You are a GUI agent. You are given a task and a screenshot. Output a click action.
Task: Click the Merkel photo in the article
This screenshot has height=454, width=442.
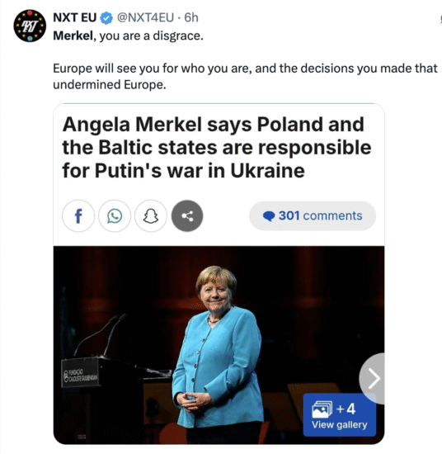[218, 348]
